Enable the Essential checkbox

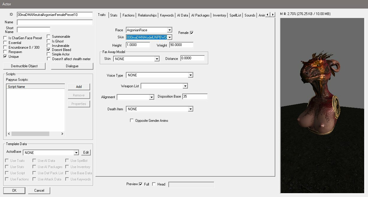[5, 43]
